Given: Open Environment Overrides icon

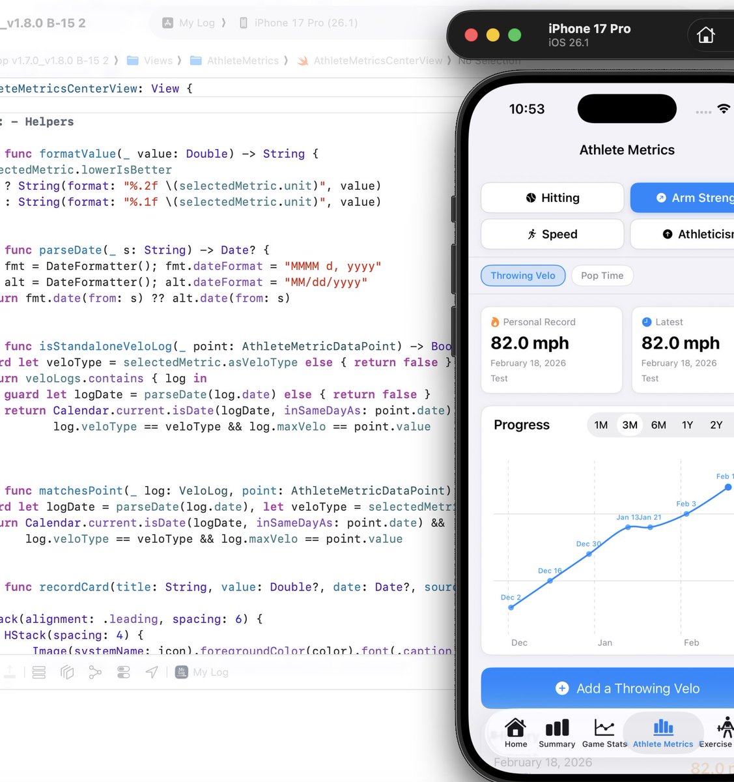Looking at the screenshot, I should click(x=124, y=672).
